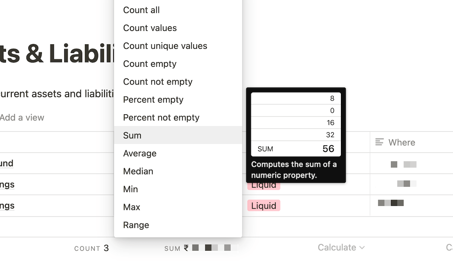This screenshot has width=453, height=270.
Task: Choose "Count empty" option
Action: click(x=149, y=64)
